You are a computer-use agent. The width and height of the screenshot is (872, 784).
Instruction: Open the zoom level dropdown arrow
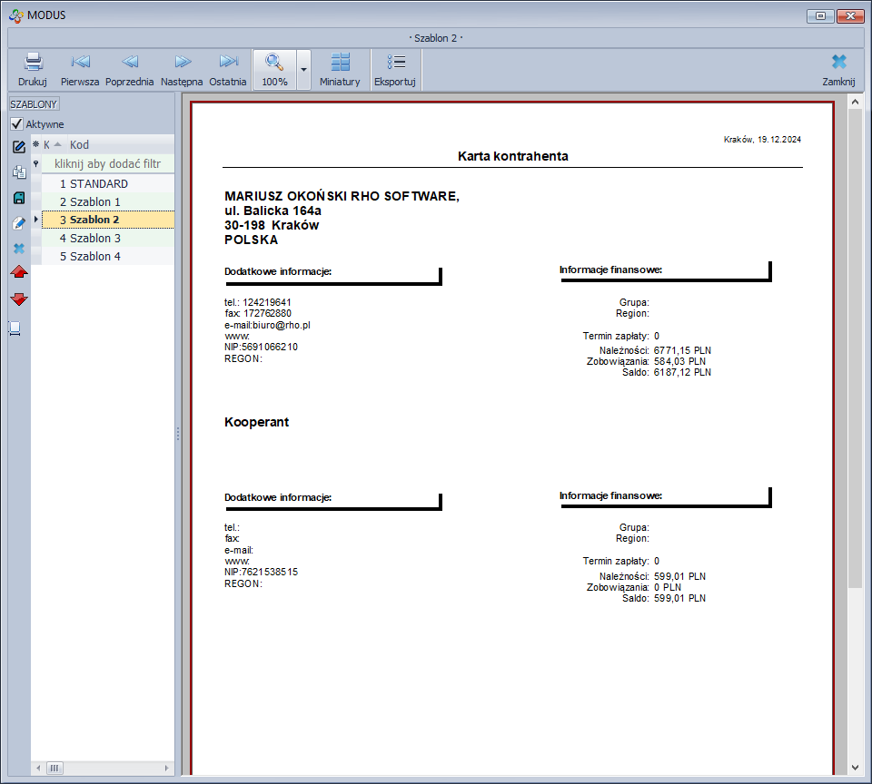click(303, 70)
